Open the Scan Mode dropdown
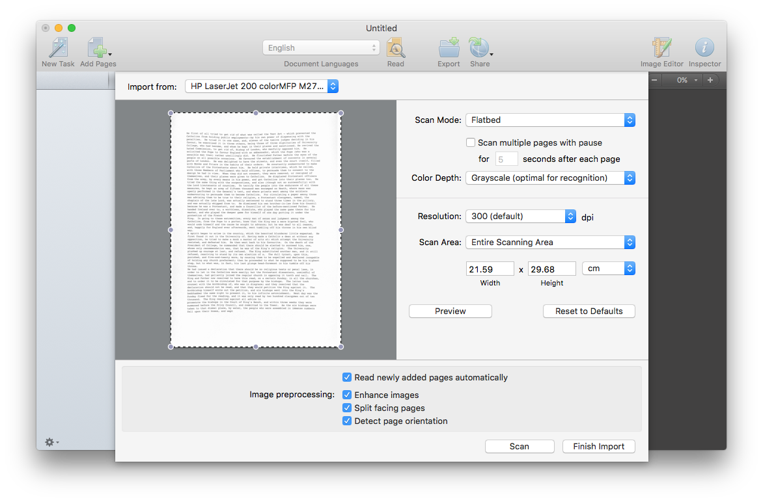The image size is (763, 502). (x=550, y=120)
